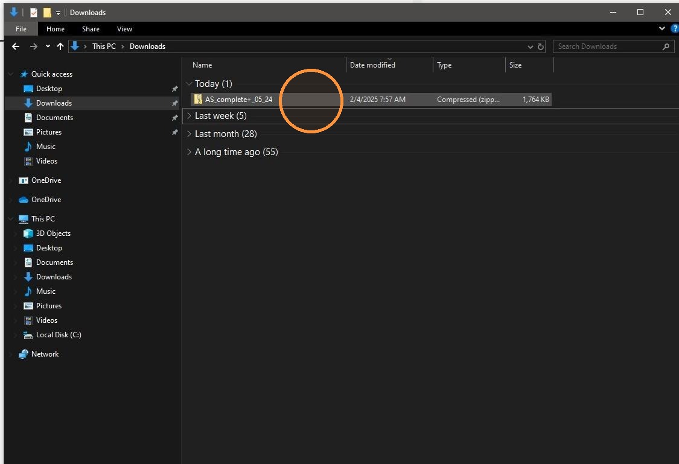
Task: Open pinned Downloads under Quick access
Action: 54,103
